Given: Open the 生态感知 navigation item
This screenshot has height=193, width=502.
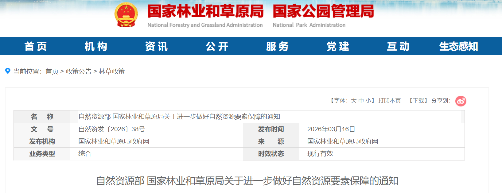Looking at the screenshot, I should pos(458,46).
